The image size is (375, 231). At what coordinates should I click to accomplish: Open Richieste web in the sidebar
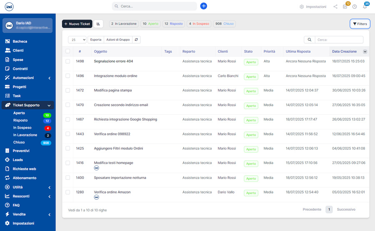point(25,169)
